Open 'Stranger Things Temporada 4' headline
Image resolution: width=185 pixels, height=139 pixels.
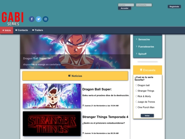105,117
